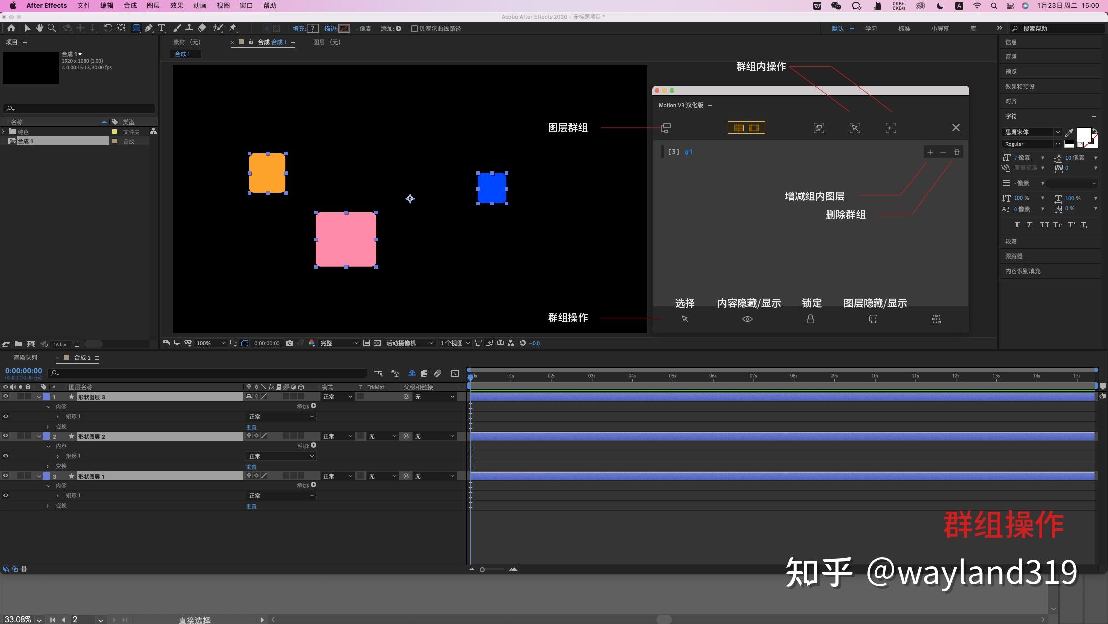Screen dimensions: 1108x624
Task: Activate the Type tool
Action: (x=161, y=28)
